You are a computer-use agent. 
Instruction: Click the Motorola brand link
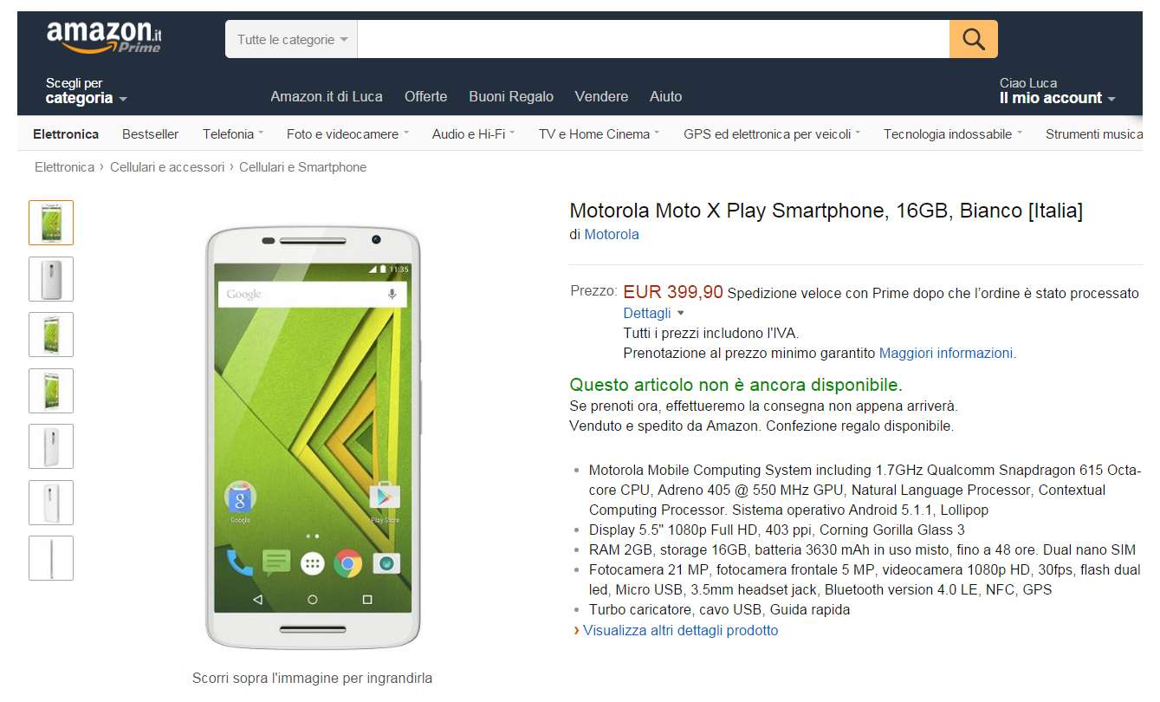612,234
